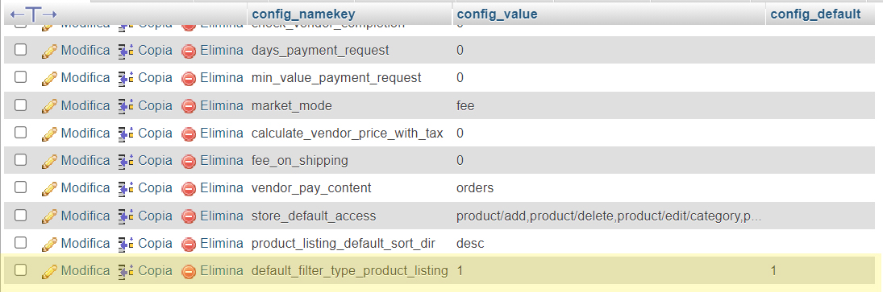Click Elimina link for store_default_access row
This screenshot has width=883, height=292.
click(222, 216)
